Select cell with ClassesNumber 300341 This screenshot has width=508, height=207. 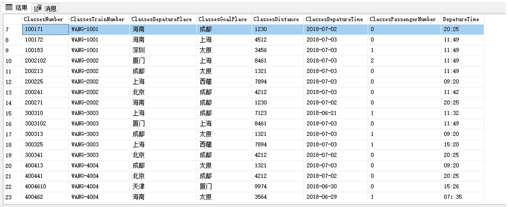[x=45, y=155]
